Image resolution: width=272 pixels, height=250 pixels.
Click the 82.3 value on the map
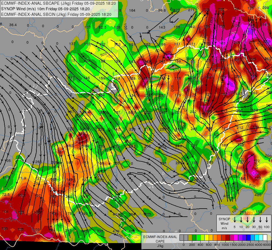[x=103, y=27]
